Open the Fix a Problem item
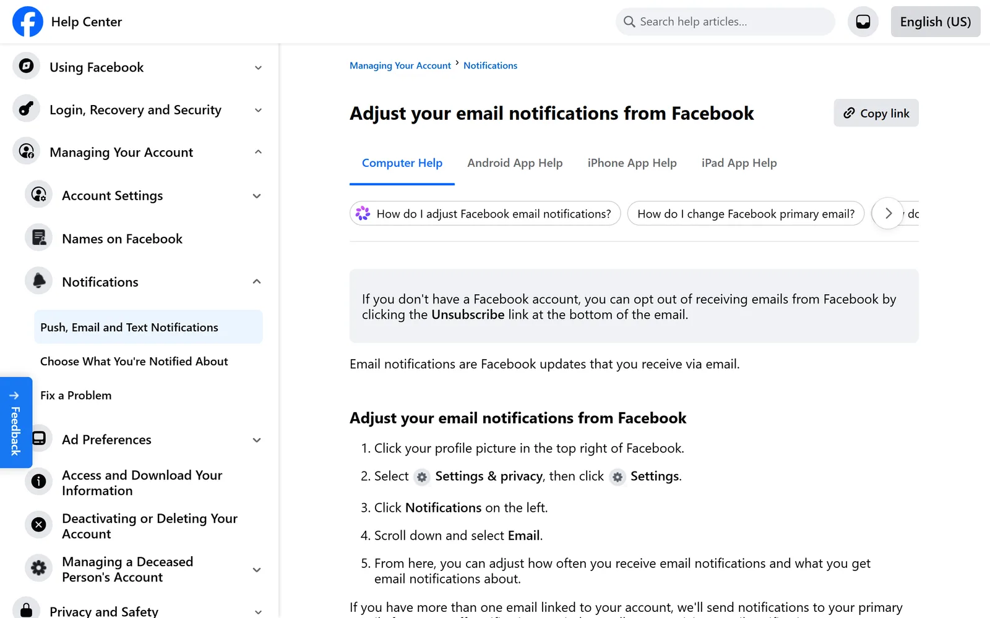The height and width of the screenshot is (618, 990). pos(148,395)
